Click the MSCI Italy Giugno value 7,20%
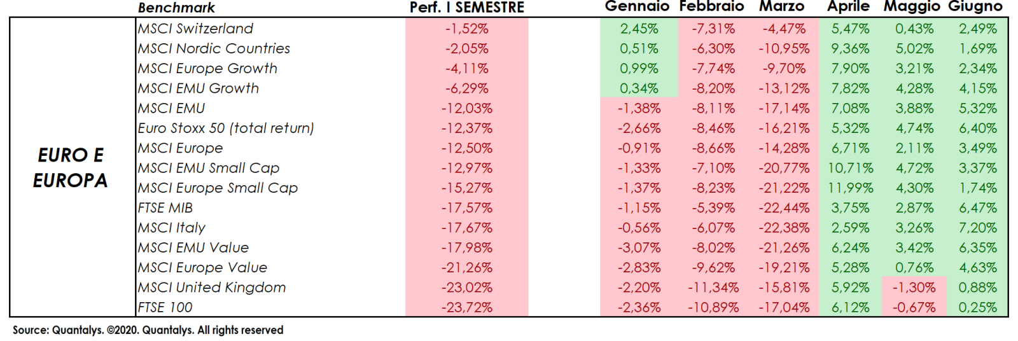 tap(978, 228)
